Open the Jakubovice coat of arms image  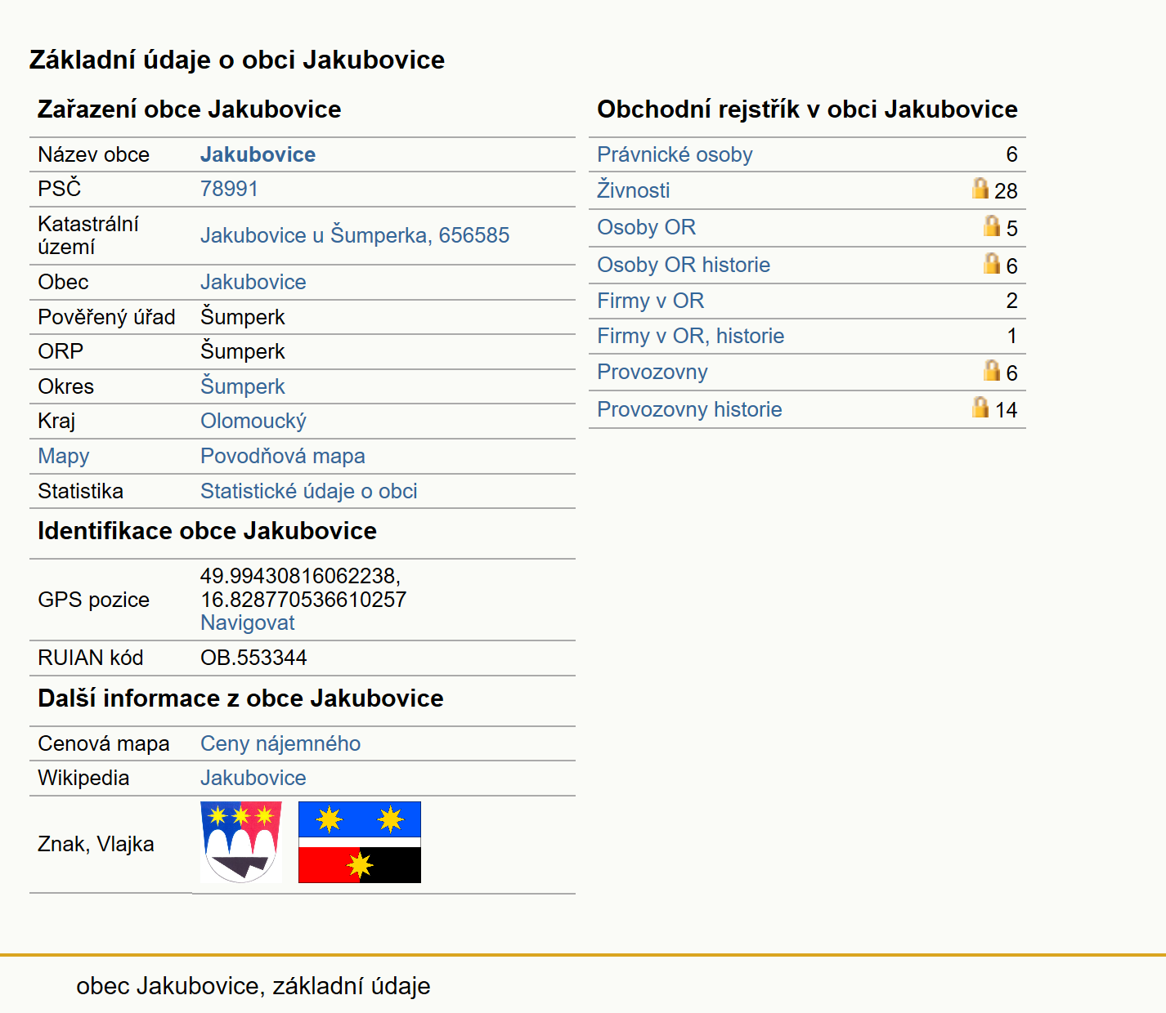click(241, 842)
